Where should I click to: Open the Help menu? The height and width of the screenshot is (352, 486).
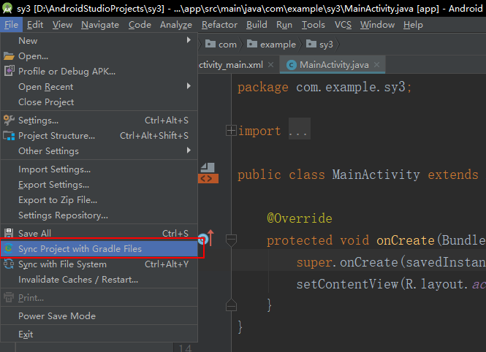tap(413, 25)
